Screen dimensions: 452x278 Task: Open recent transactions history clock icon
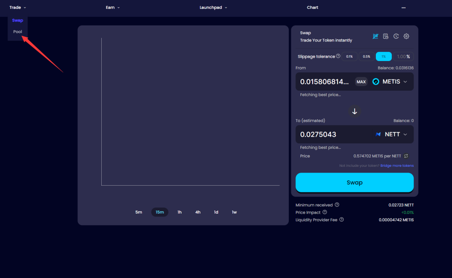coord(396,36)
